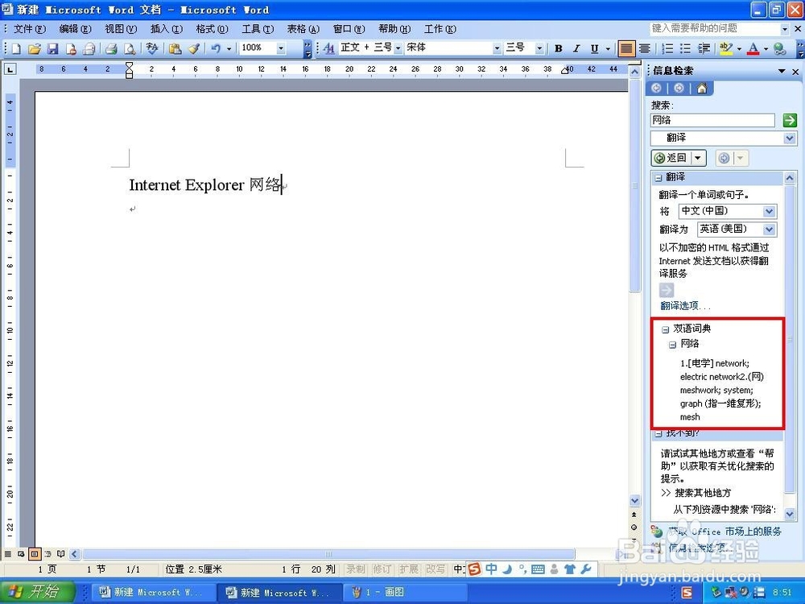Viewport: 805px width, 604px height.
Task: Open Styles and Formatting pane icon
Action: [328, 48]
